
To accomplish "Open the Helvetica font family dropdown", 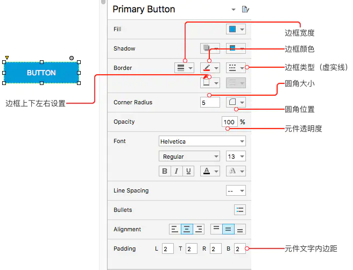I will click(x=202, y=141).
